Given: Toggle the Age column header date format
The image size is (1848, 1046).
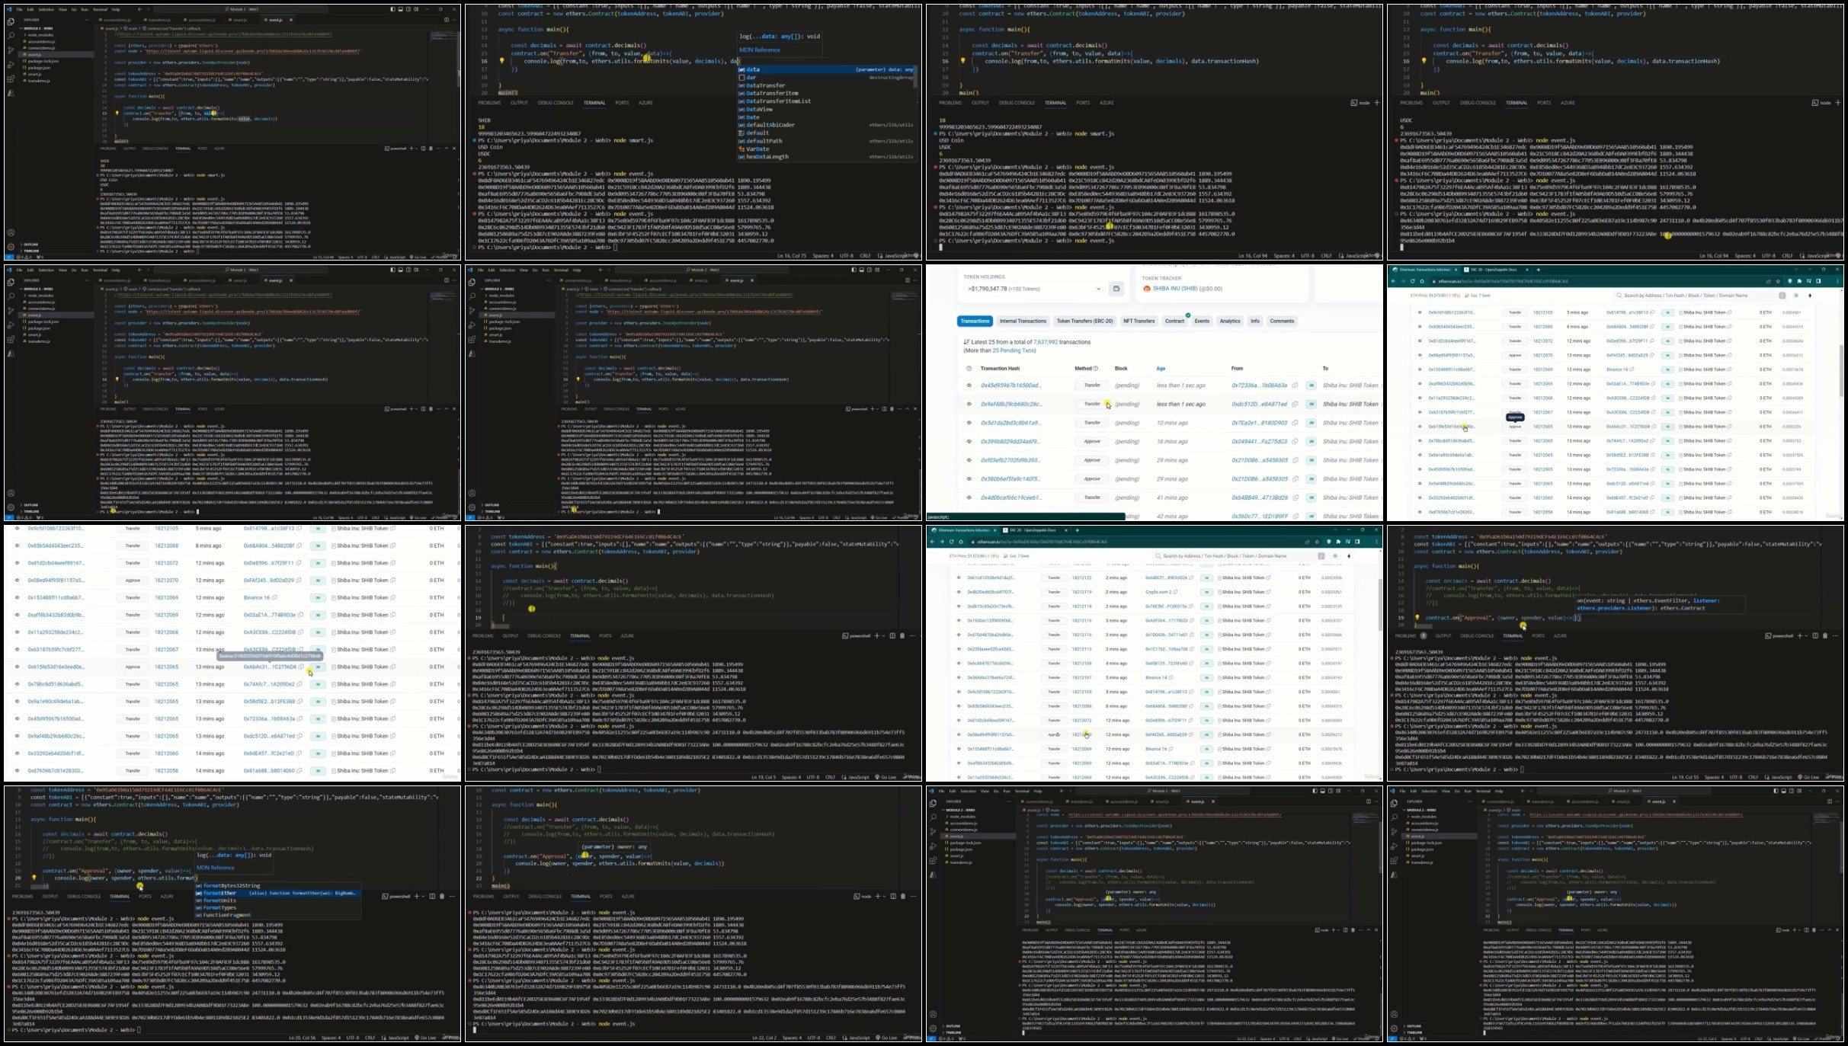Looking at the screenshot, I should (x=1161, y=369).
